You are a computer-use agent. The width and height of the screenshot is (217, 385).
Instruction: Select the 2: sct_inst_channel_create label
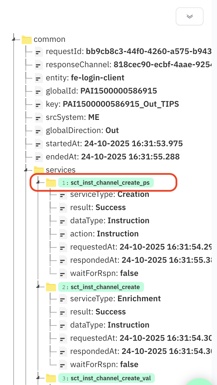(x=101, y=287)
